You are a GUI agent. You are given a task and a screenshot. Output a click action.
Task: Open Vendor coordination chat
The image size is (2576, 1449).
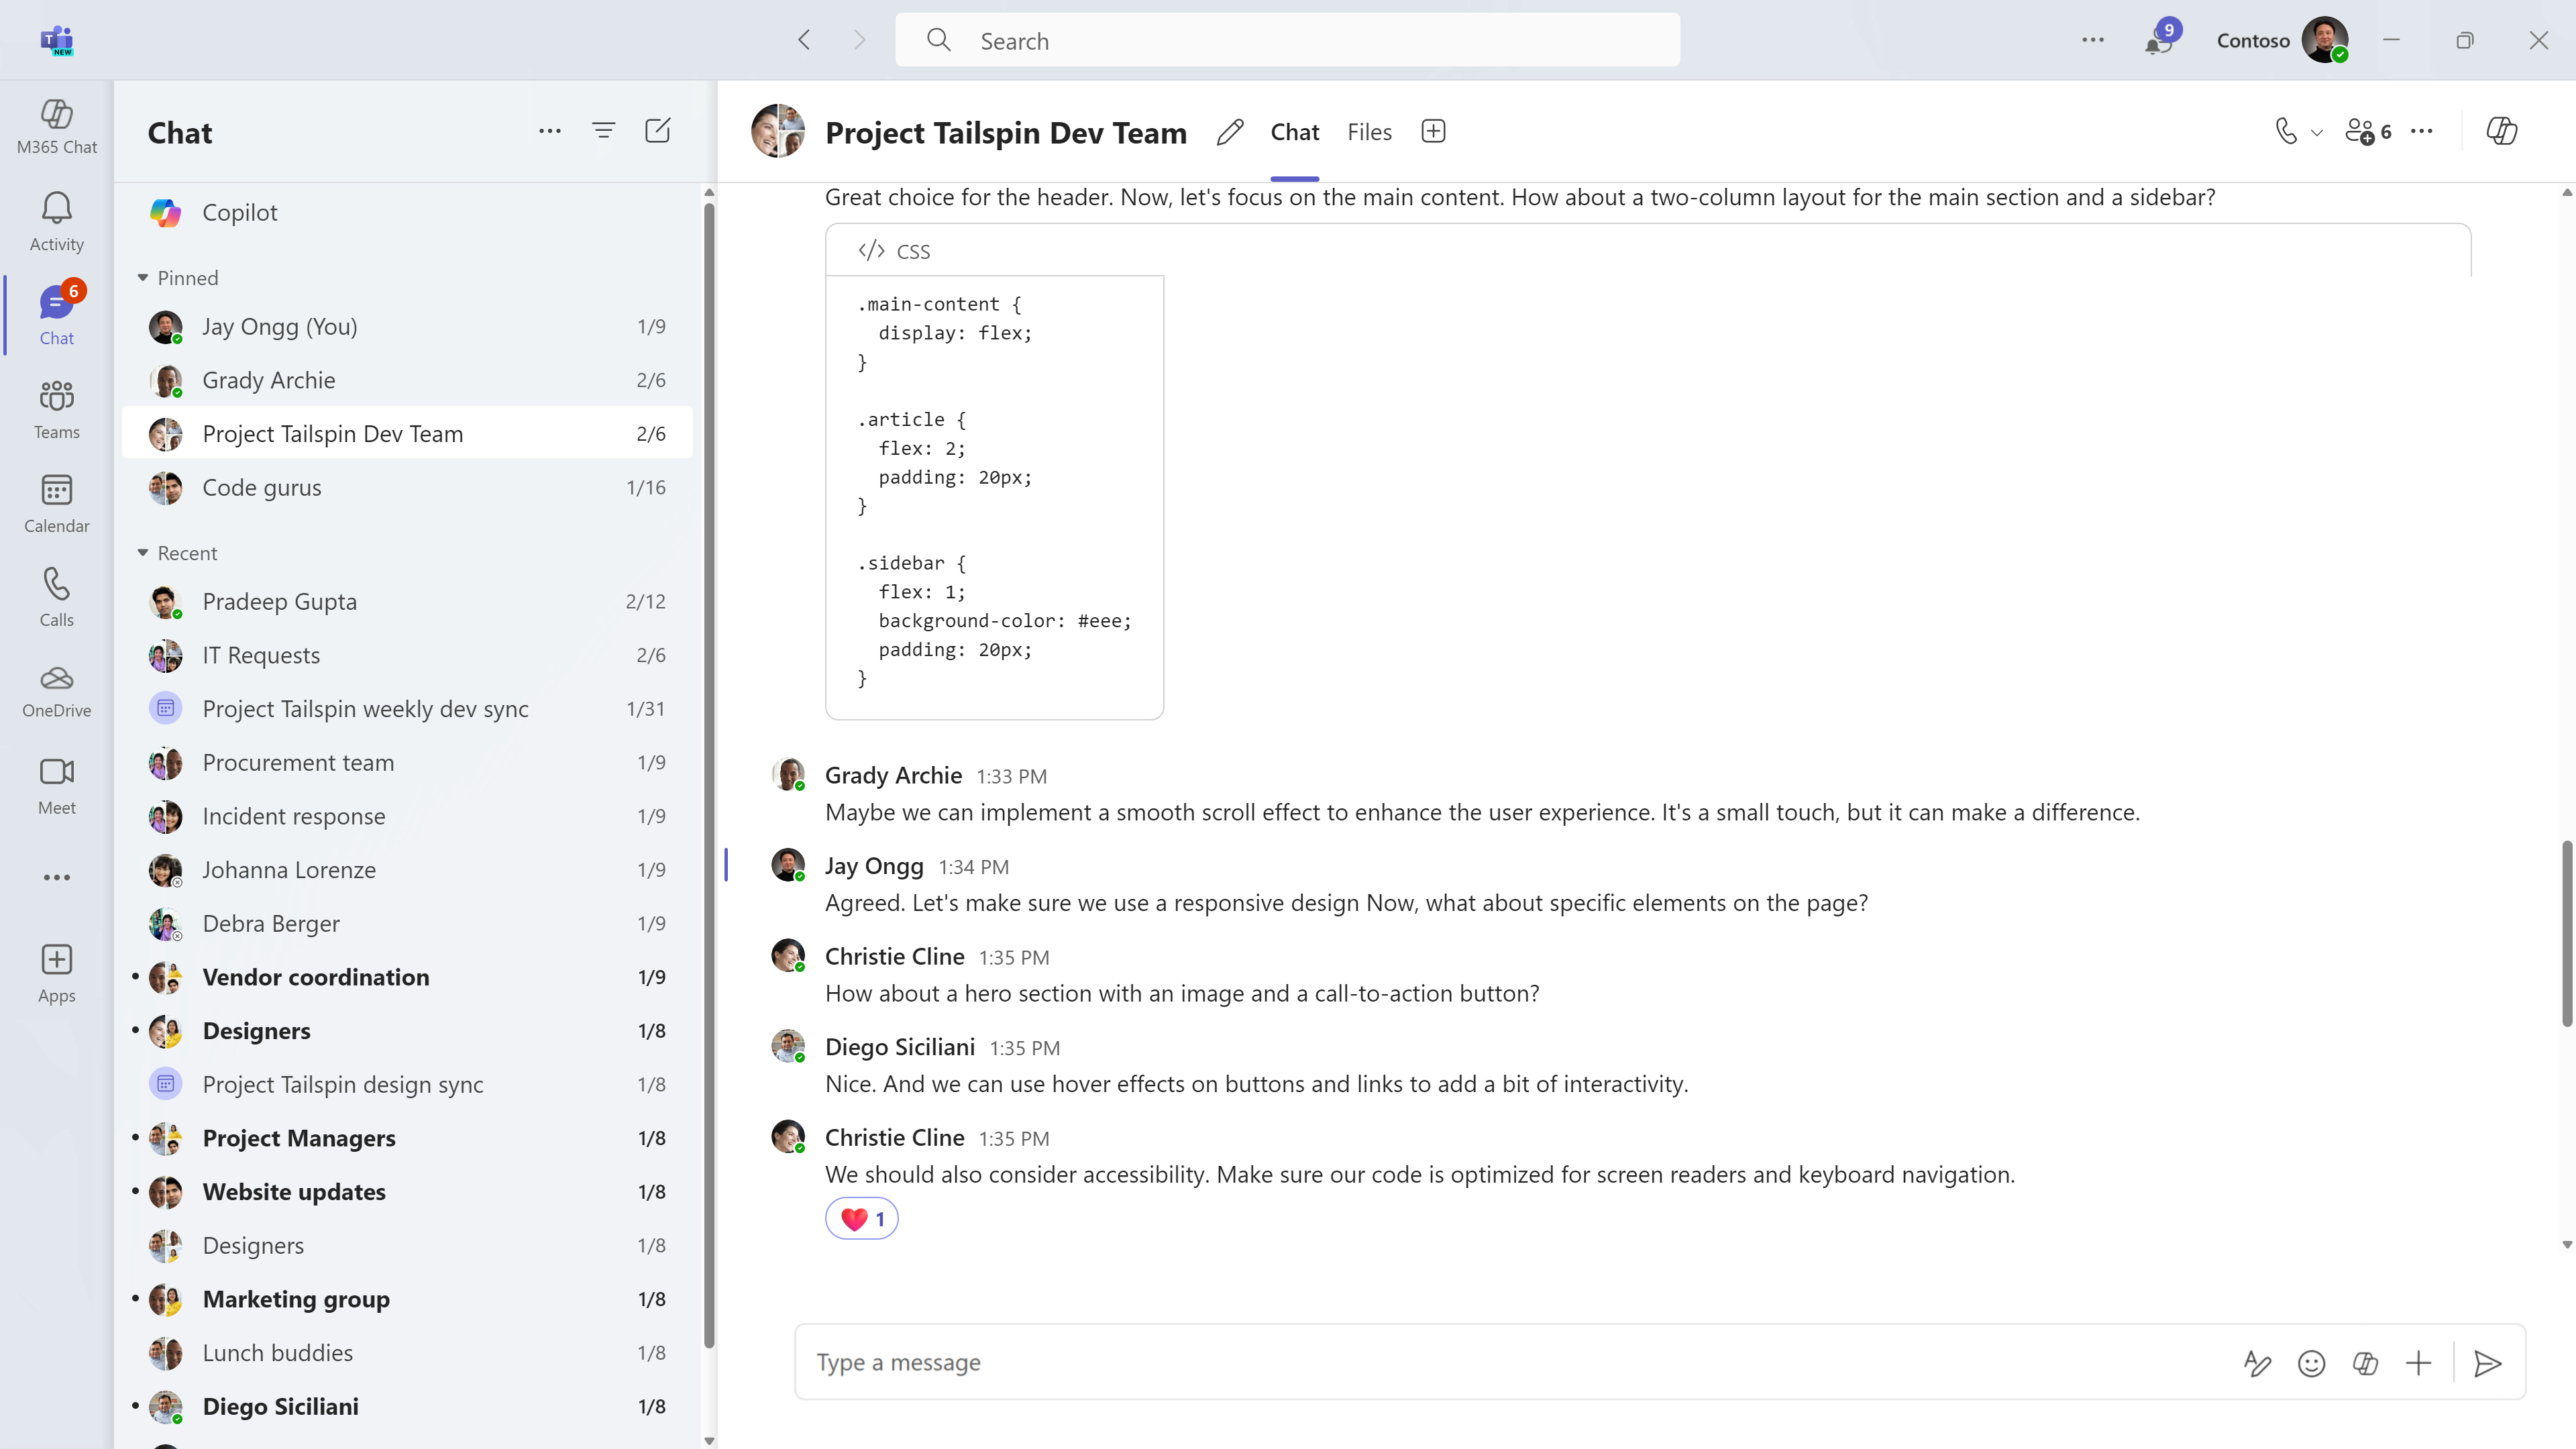[x=316, y=977]
